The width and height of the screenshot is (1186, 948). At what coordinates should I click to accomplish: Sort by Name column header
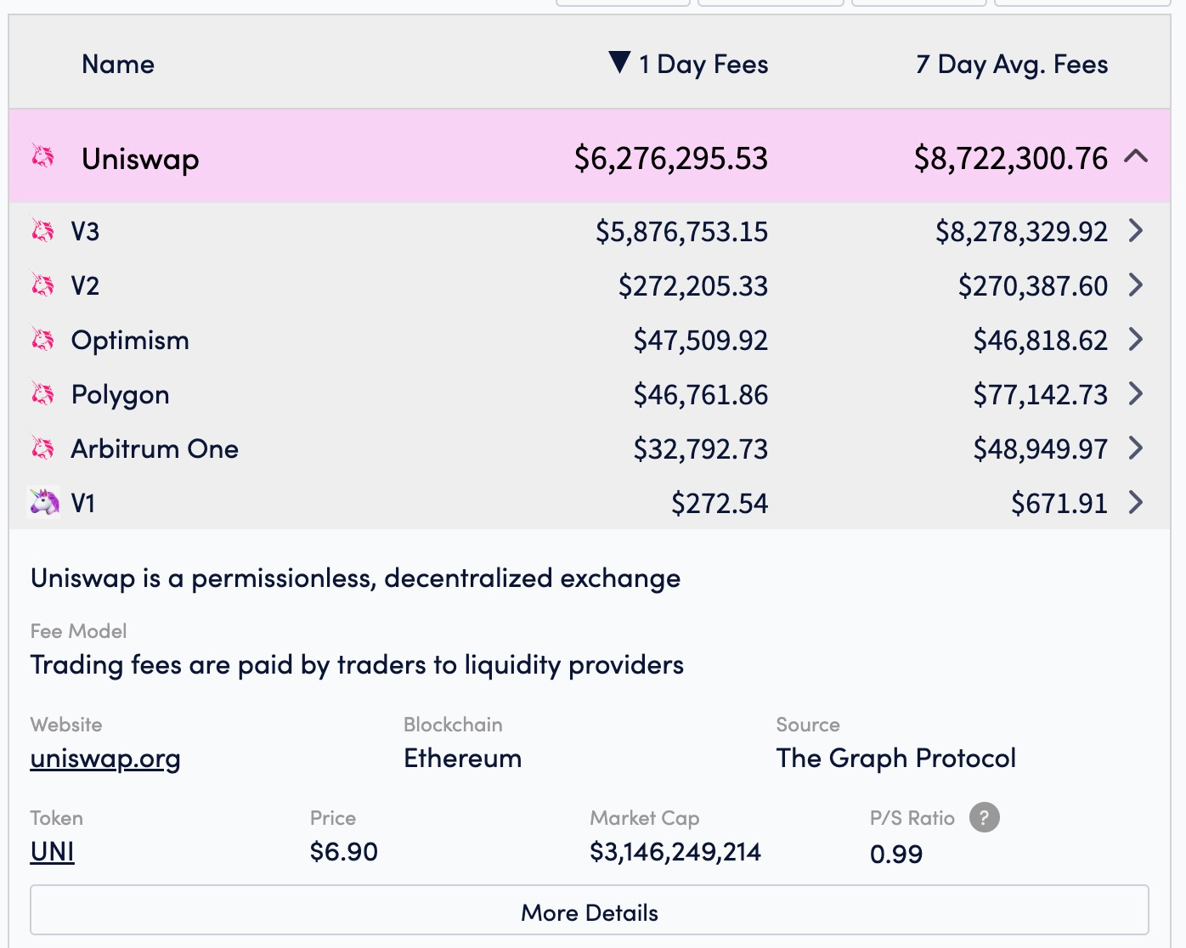(x=118, y=64)
